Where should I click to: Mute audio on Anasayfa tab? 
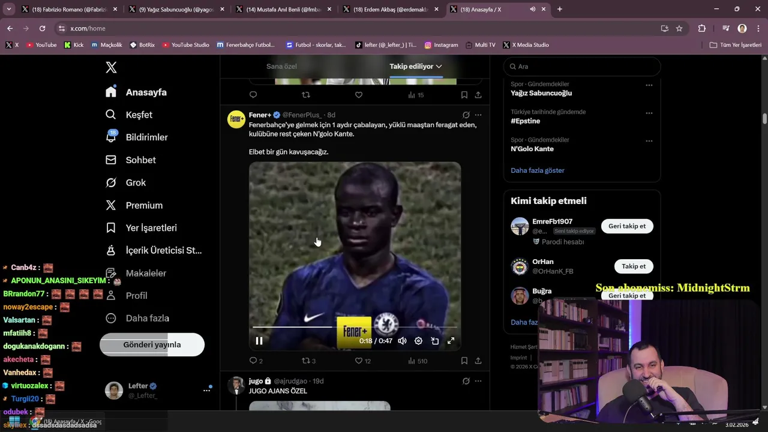(532, 10)
